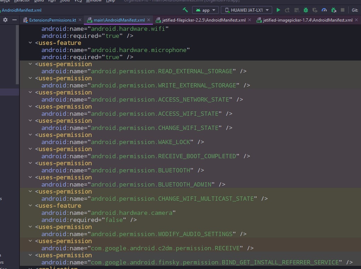
Task: Click the required="false" attribute value
Action: point(114,220)
